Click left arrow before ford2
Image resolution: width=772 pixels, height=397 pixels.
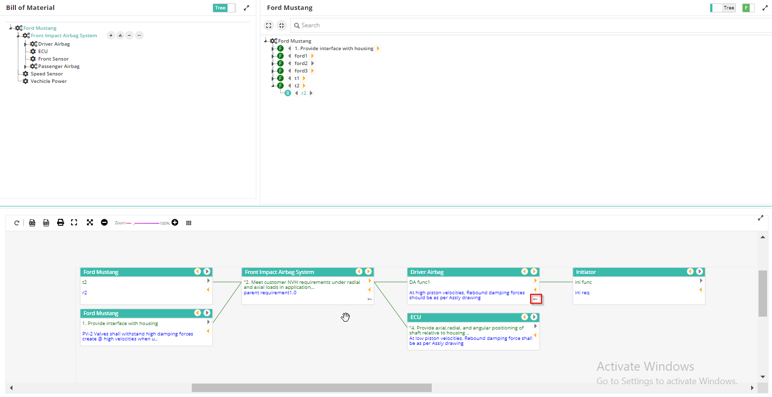click(x=290, y=64)
